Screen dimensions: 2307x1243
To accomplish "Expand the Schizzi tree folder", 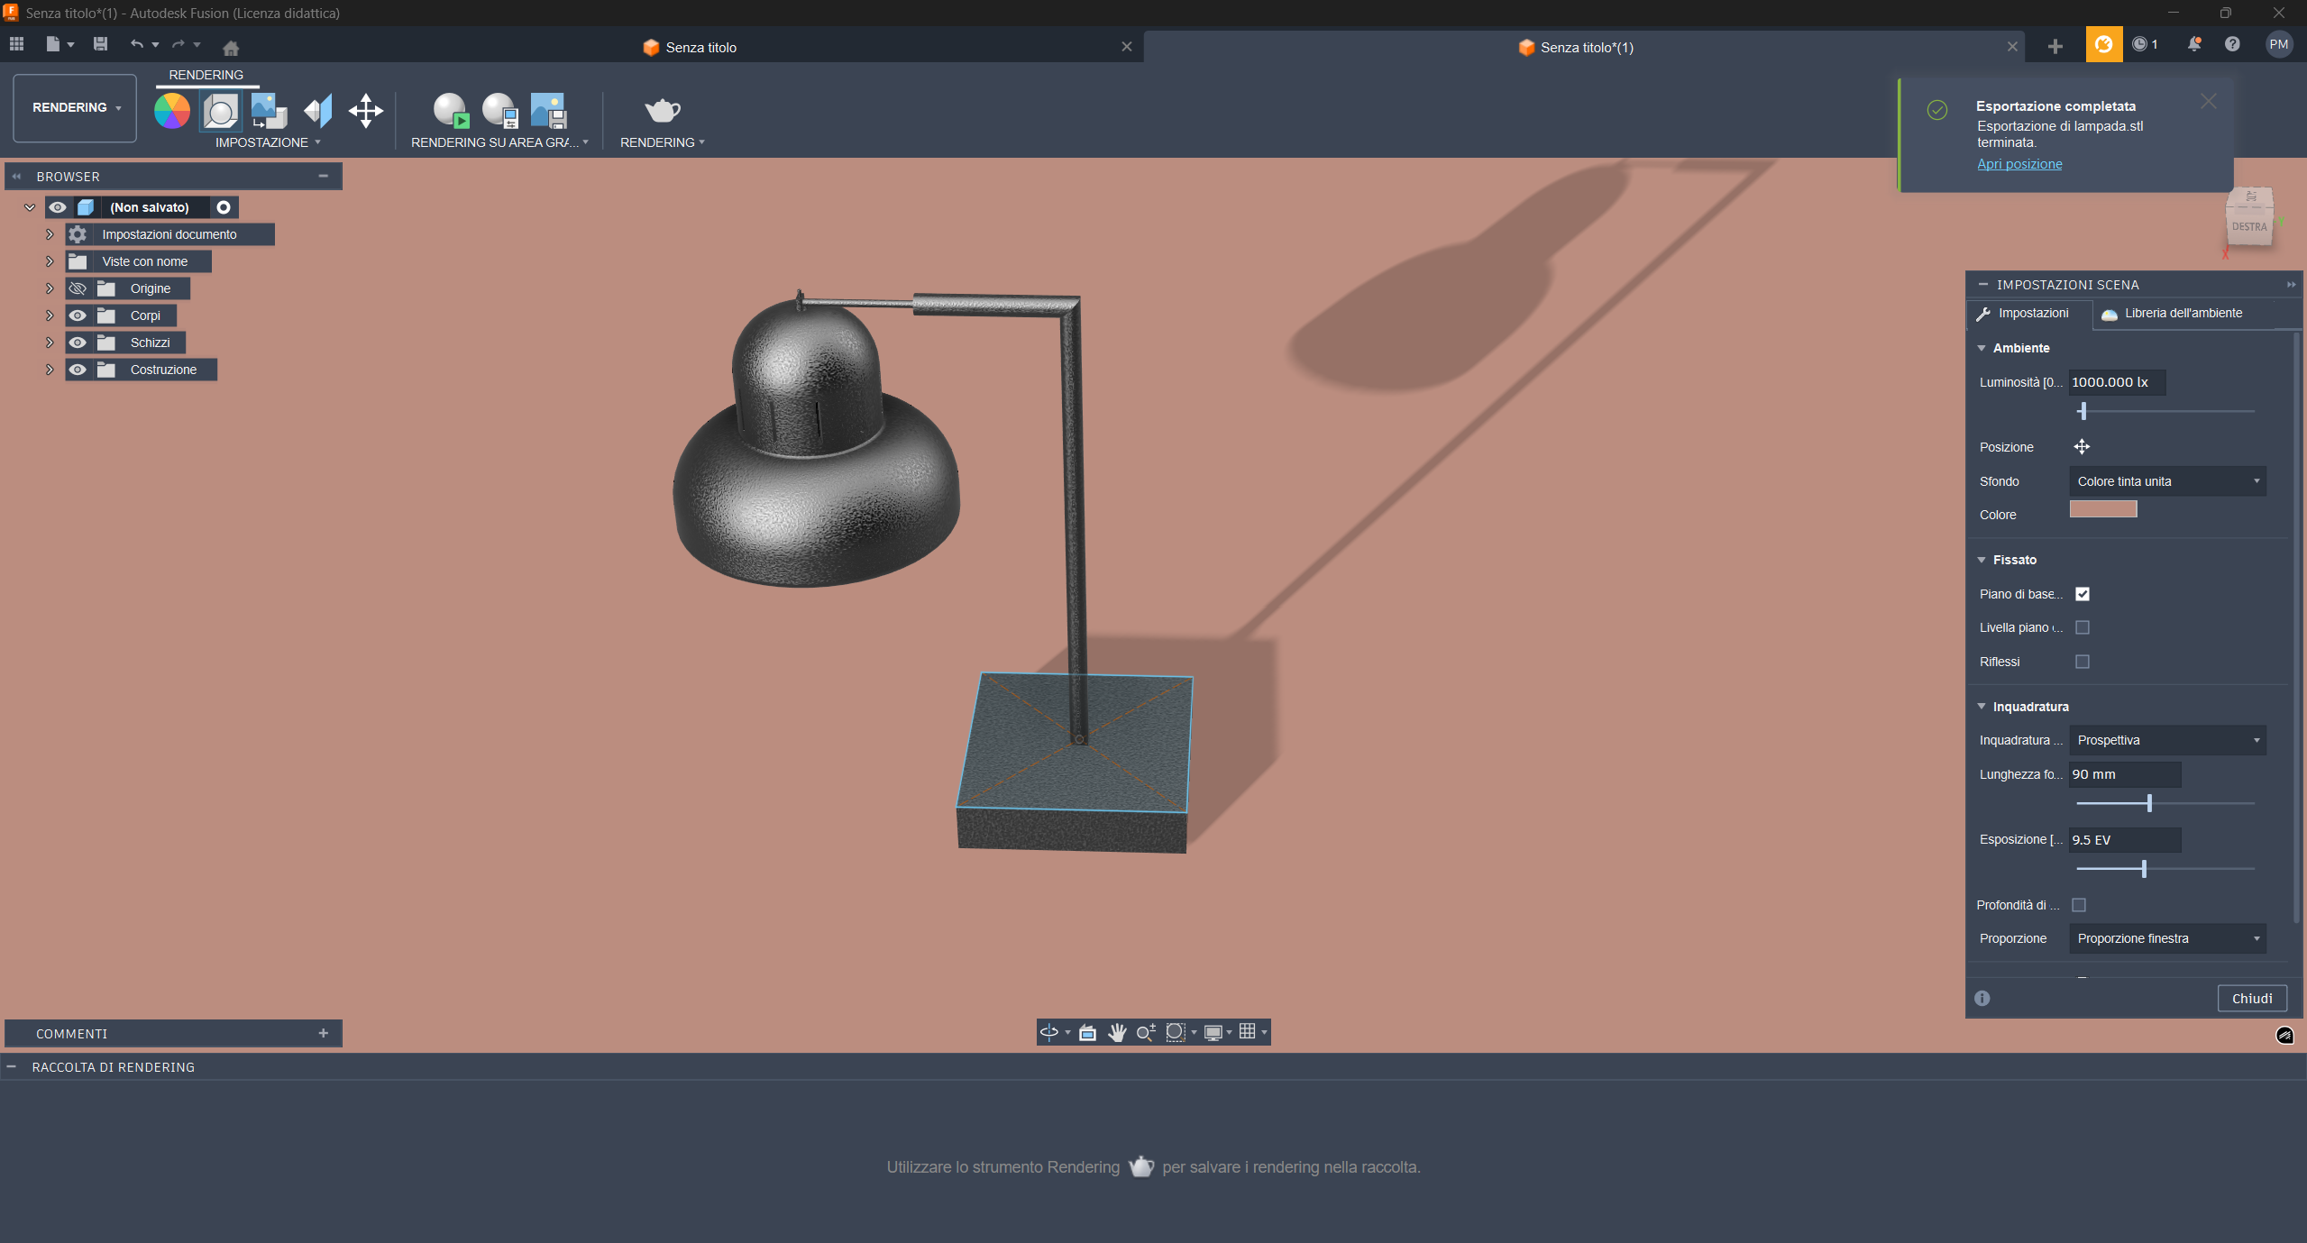I will [x=50, y=343].
